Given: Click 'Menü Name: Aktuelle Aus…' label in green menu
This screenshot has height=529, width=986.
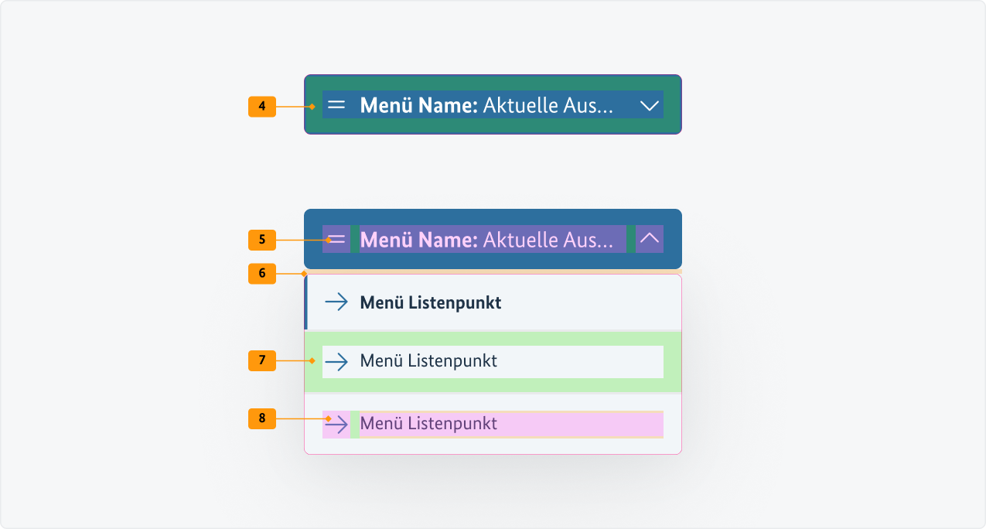Looking at the screenshot, I should pos(486,105).
